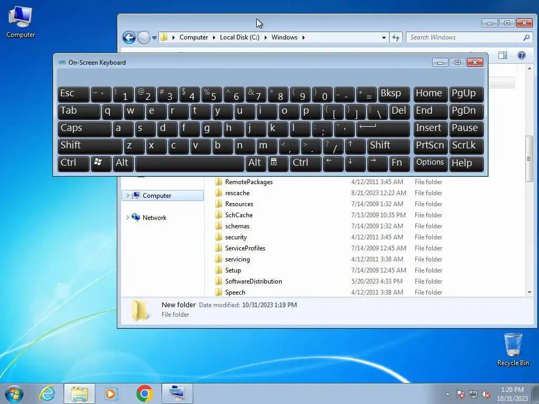Click the scrollbar down arrow in Explorer
This screenshot has height=404, width=539.
click(x=529, y=292)
